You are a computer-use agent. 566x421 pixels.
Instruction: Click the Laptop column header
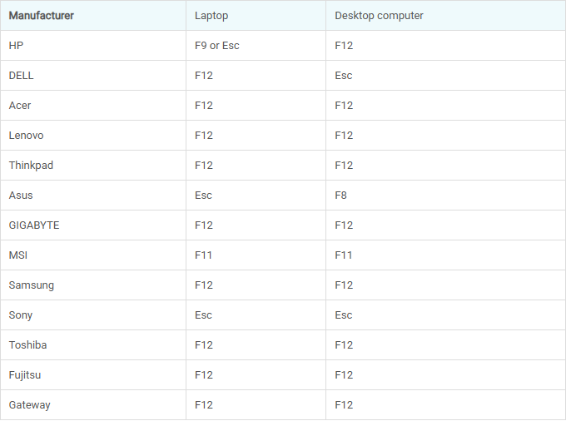(x=211, y=16)
